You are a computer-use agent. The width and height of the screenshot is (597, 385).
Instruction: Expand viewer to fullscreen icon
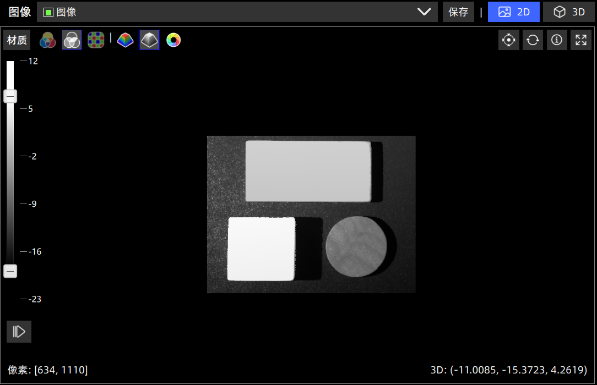pyautogui.click(x=581, y=40)
